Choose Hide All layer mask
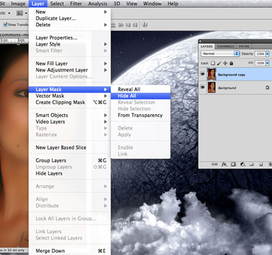Screen dimensions: 272x255 (x=140, y=96)
